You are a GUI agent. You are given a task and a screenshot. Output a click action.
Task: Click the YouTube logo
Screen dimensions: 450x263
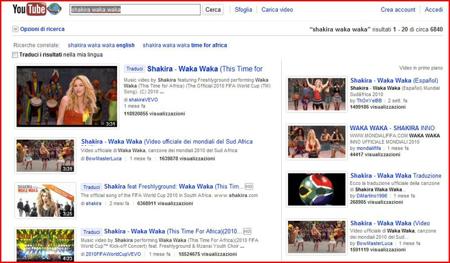[29, 9]
